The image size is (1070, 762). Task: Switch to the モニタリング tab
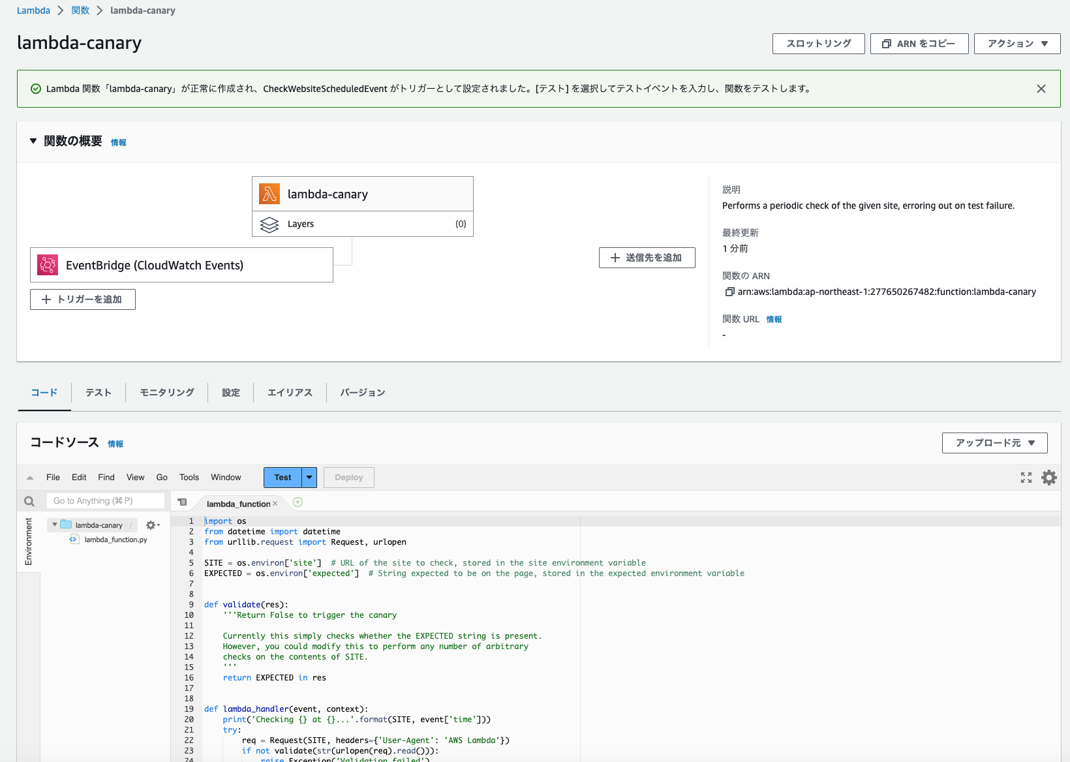pos(167,393)
